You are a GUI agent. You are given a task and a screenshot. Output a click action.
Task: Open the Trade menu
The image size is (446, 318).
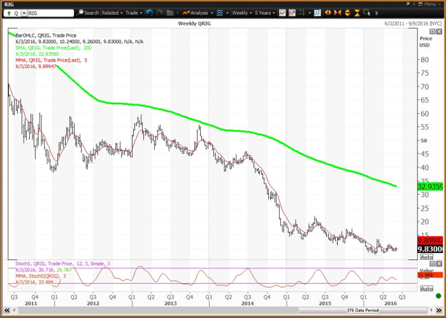click(134, 13)
